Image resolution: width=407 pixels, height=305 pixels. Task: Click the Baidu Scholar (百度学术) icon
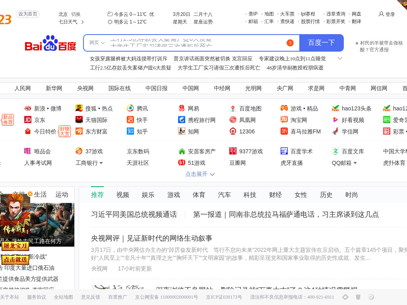[x=284, y=151]
